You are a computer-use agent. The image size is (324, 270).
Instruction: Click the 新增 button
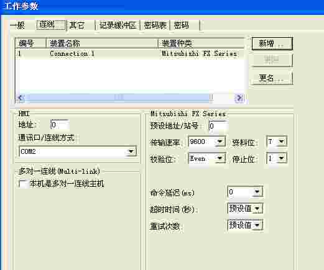pos(272,43)
